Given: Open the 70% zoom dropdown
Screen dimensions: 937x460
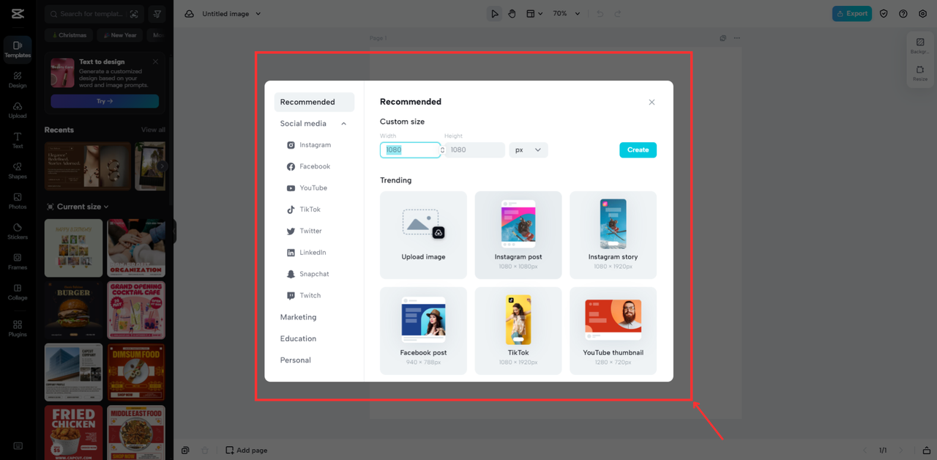Looking at the screenshot, I should [566, 14].
